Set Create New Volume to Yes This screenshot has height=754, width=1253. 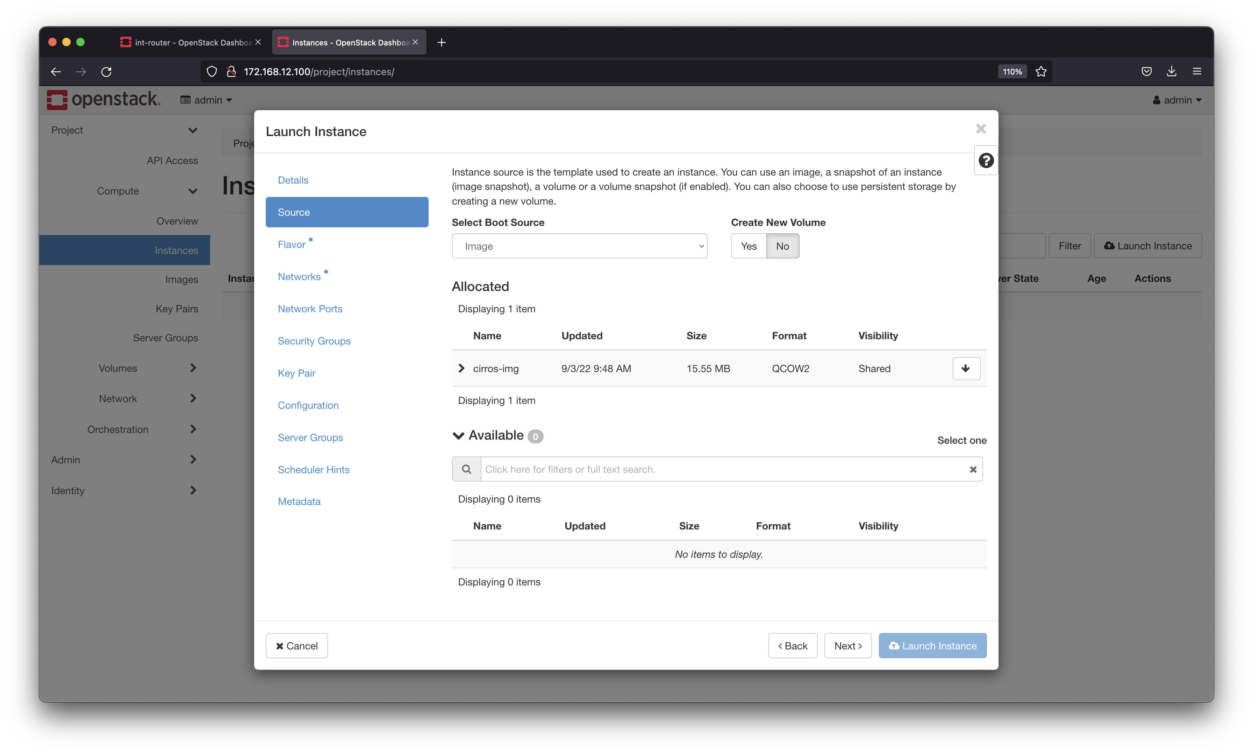point(748,247)
